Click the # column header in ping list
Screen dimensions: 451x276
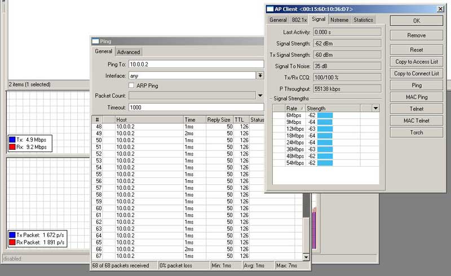pos(97,119)
